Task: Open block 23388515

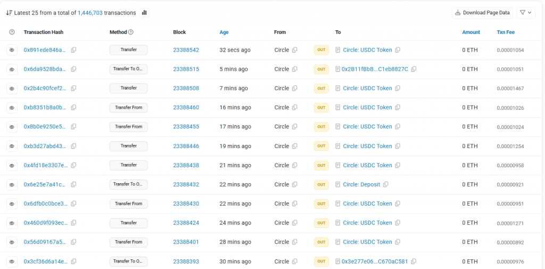Action: pyautogui.click(x=186, y=69)
